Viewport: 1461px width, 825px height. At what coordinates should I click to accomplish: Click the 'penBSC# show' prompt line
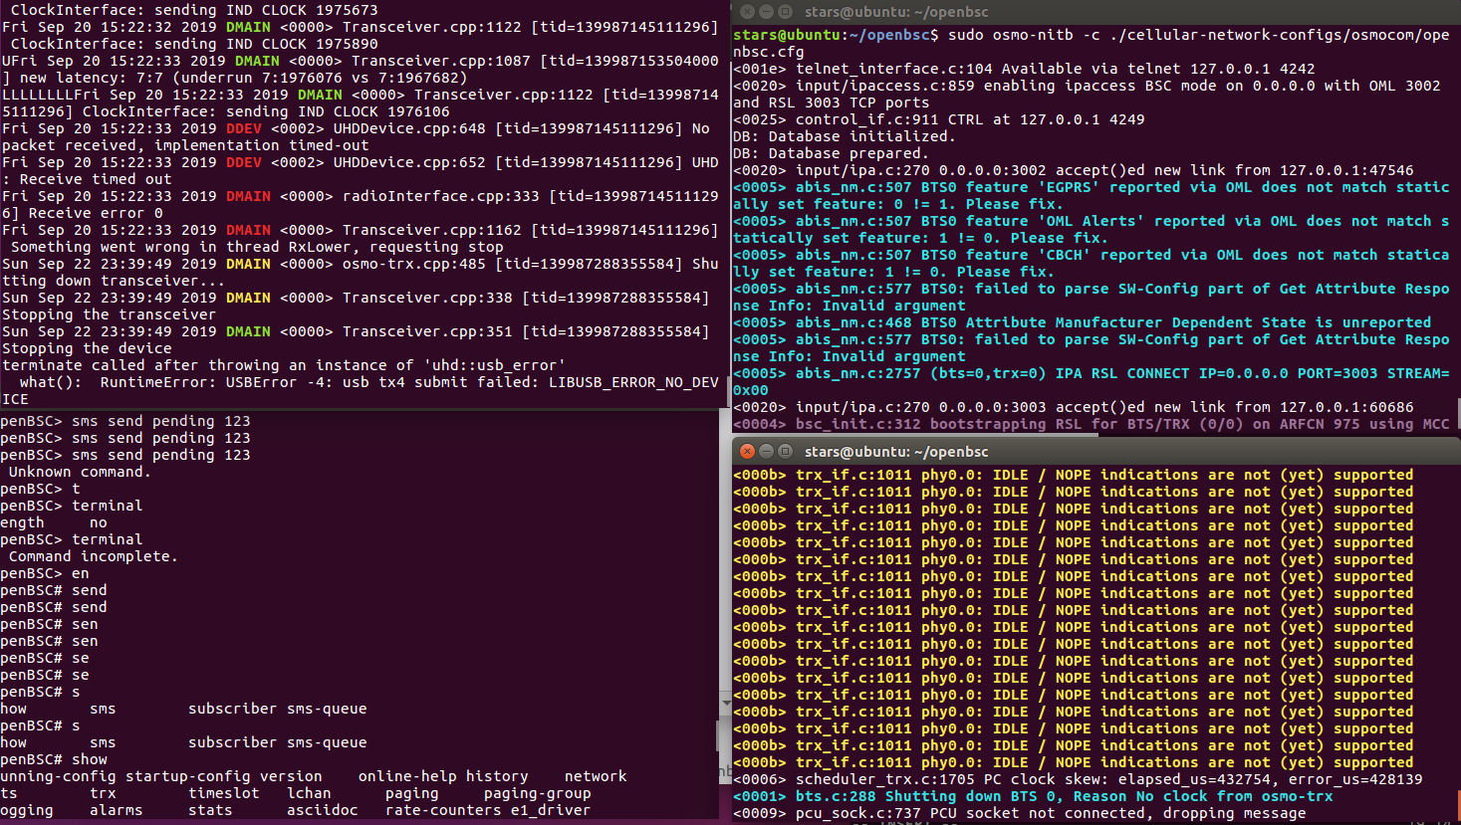[54, 759]
